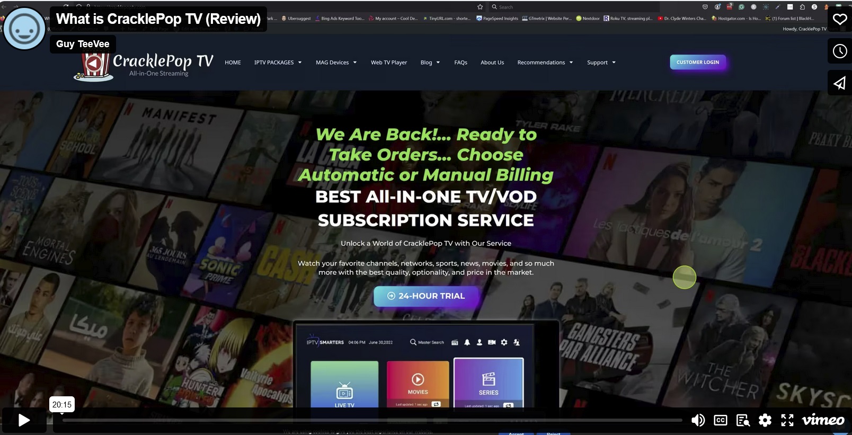
Task: Open Guy TeeVee author link
Action: click(83, 44)
